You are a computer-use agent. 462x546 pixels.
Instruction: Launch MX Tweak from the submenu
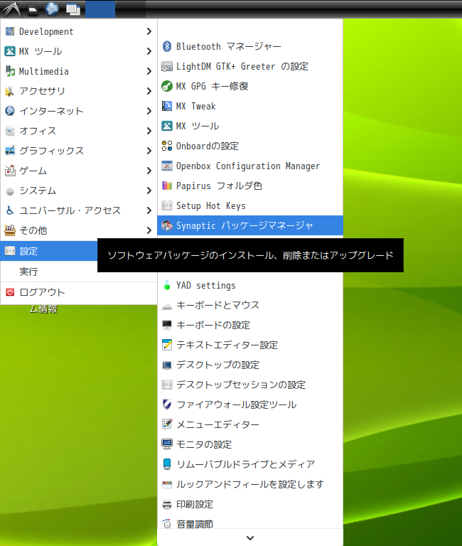pyautogui.click(x=250, y=106)
